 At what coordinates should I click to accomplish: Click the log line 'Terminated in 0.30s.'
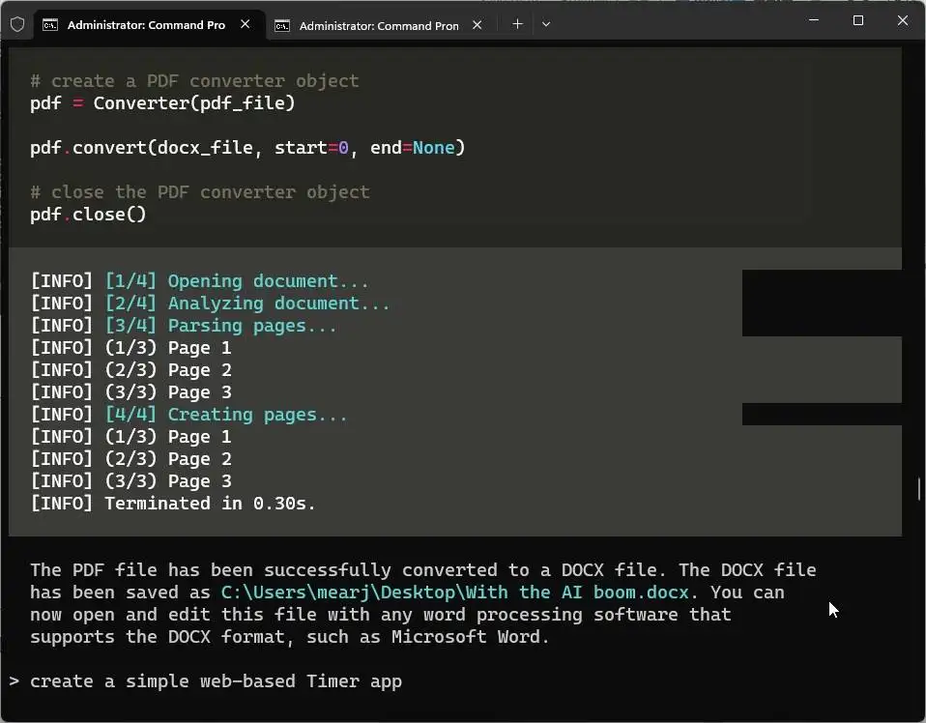[173, 504]
